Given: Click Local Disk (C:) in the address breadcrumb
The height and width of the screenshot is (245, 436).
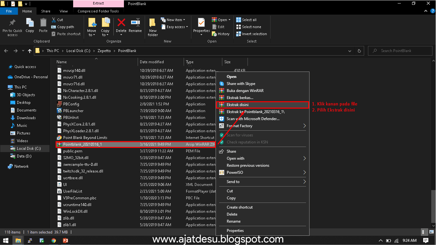Looking at the screenshot, I should [78, 51].
